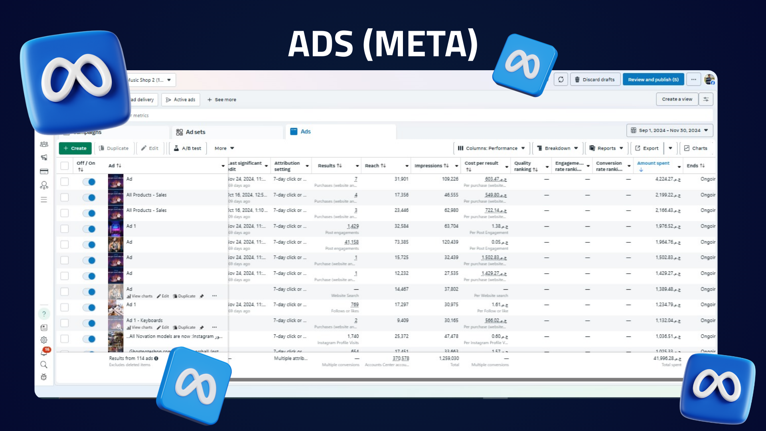
Task: Open the billing card icon in sidebar
Action: (x=44, y=172)
